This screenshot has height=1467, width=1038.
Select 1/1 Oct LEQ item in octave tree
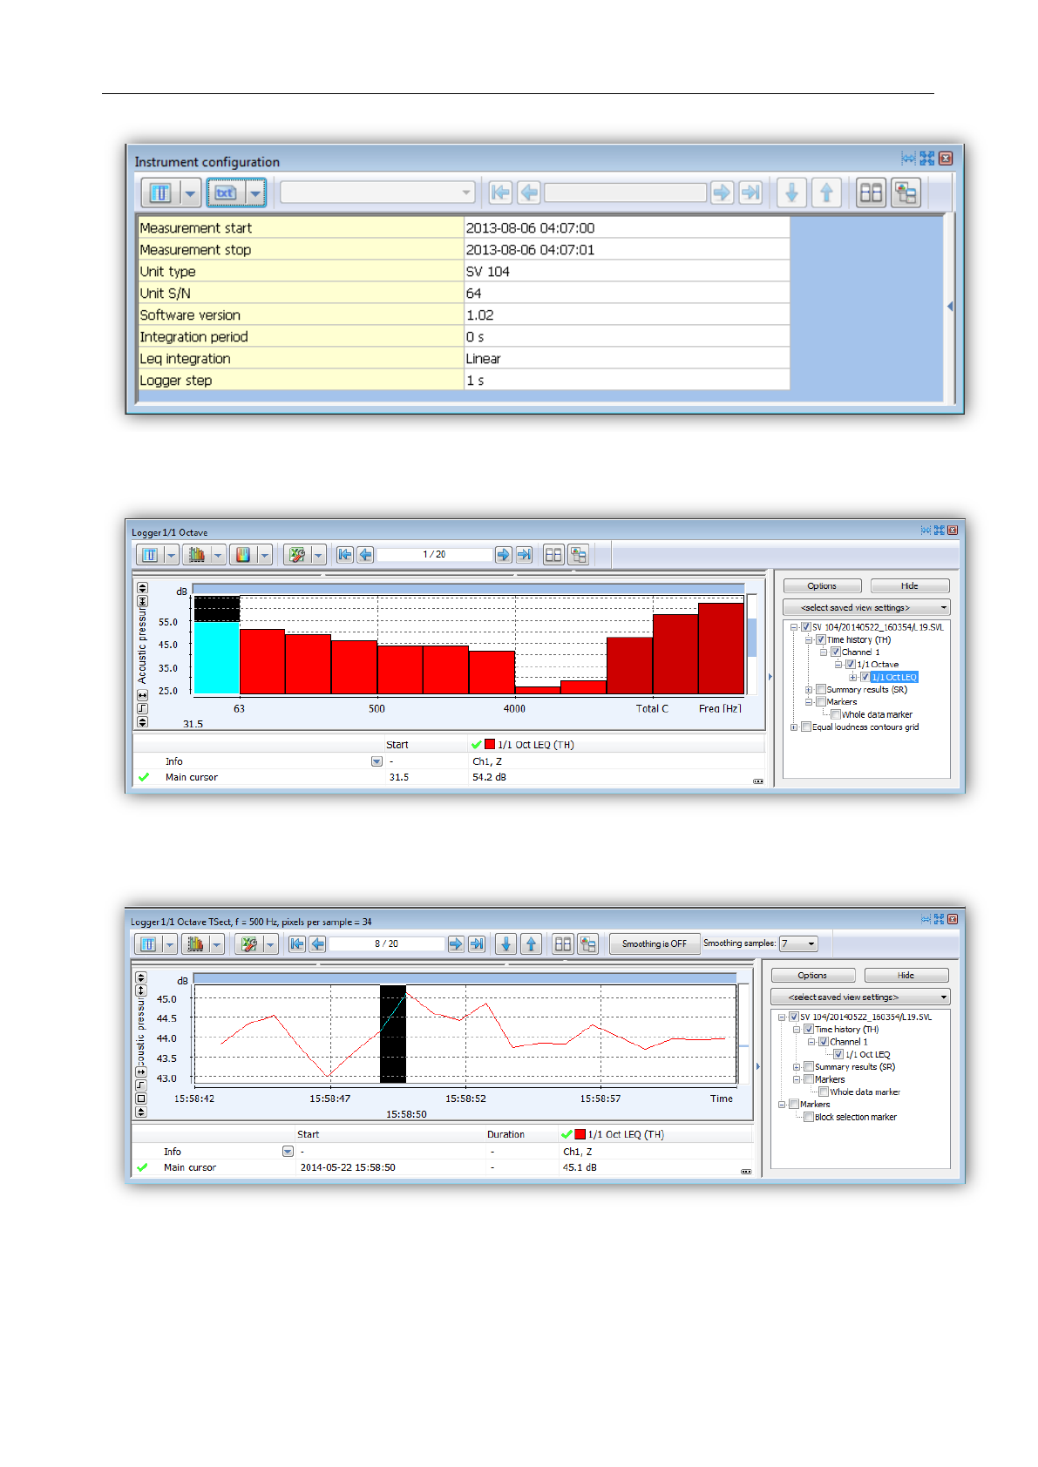pos(894,677)
